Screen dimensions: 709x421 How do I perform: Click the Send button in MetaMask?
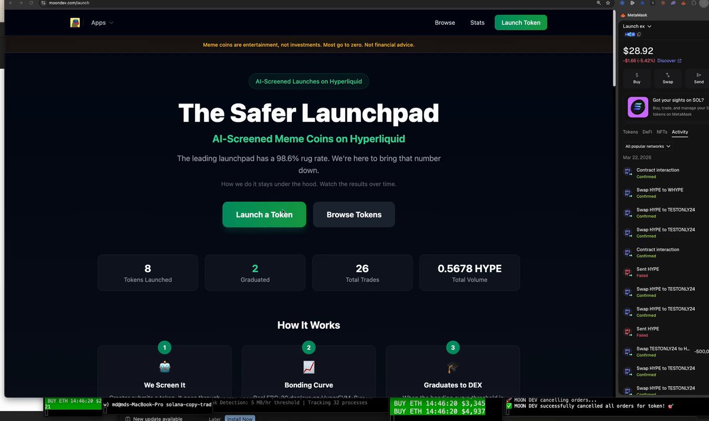[x=699, y=78]
